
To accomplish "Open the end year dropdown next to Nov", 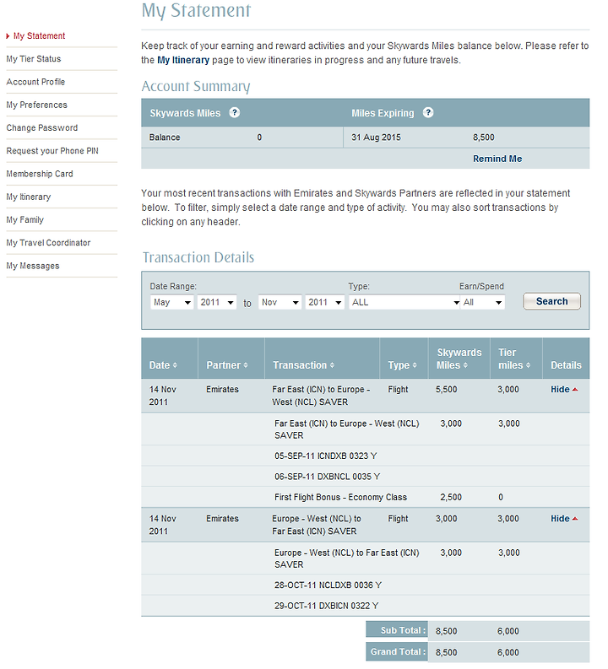I will point(325,302).
